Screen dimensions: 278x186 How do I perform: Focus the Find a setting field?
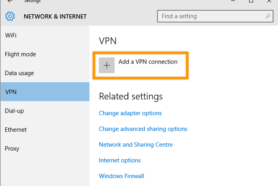pyautogui.click(x=211, y=16)
